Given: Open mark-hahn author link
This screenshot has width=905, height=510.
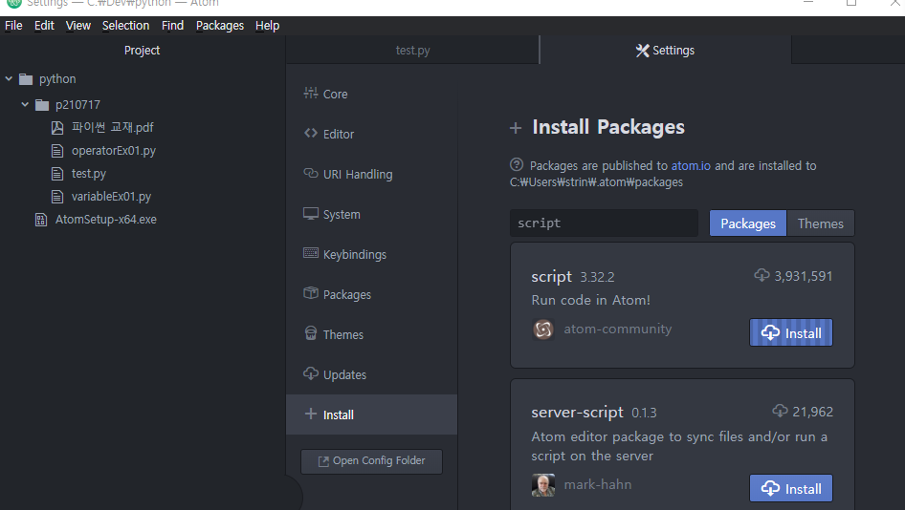Looking at the screenshot, I should click(x=597, y=484).
